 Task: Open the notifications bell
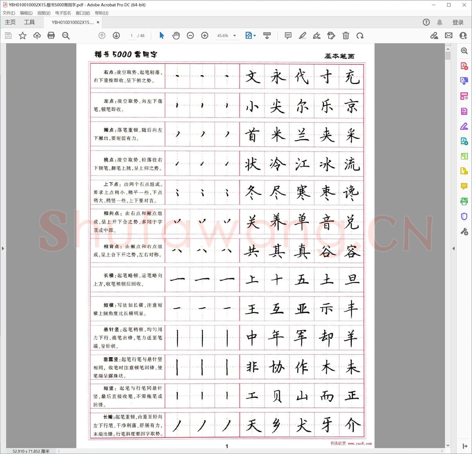(x=440, y=22)
